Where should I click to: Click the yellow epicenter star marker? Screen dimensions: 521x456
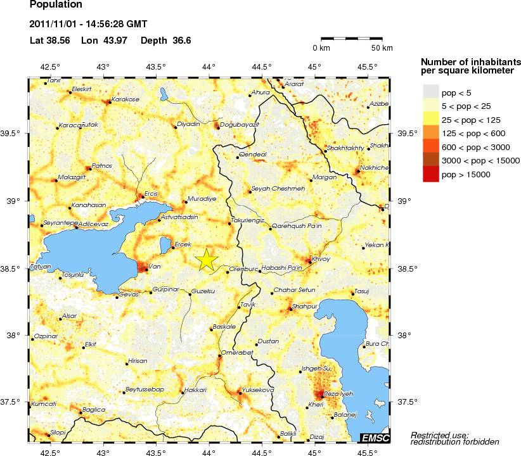(x=207, y=260)
